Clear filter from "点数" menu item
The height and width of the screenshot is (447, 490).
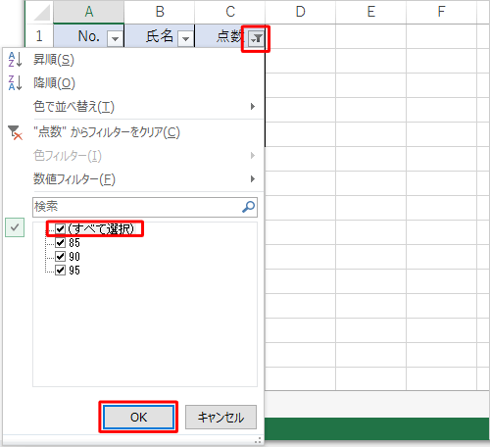point(133,132)
